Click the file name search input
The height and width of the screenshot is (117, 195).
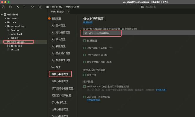pos(151,7)
